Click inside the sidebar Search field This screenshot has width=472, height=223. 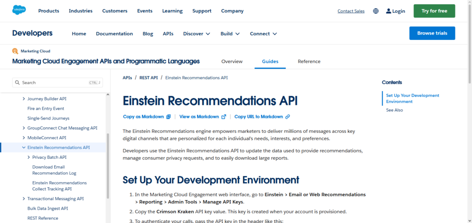[x=58, y=83]
